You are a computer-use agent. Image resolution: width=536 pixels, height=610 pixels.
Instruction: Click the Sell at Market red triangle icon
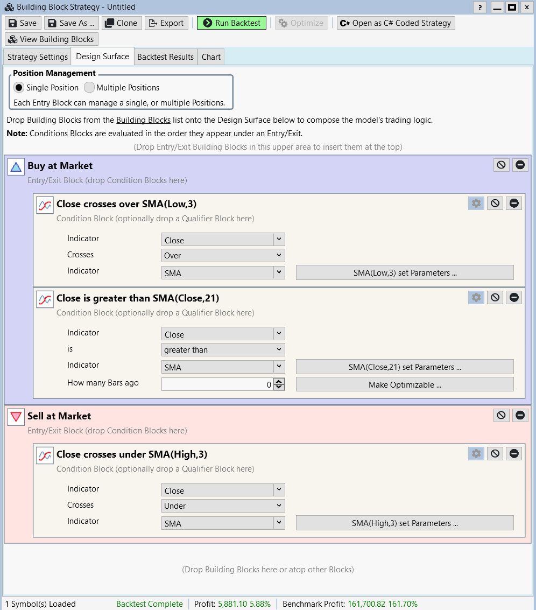[16, 417]
